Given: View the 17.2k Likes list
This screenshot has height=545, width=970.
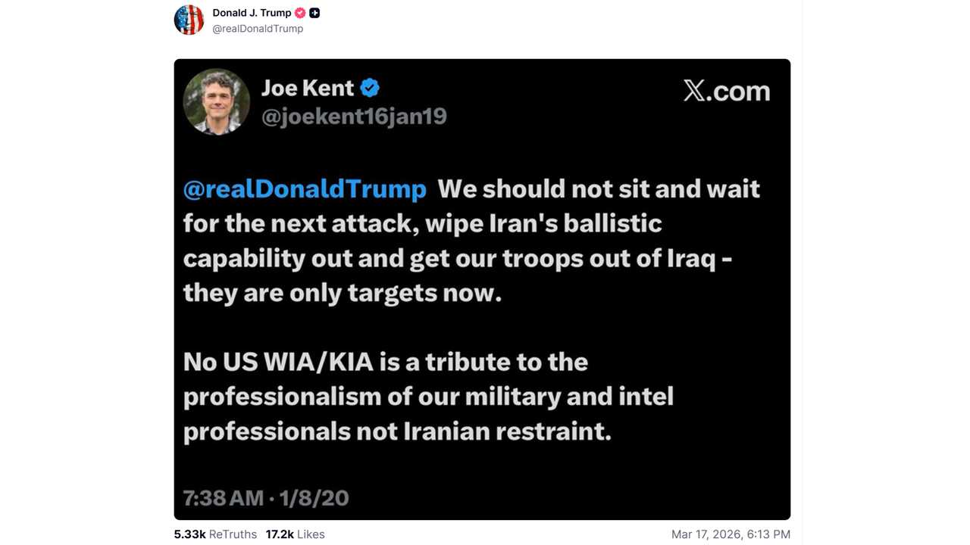Looking at the screenshot, I should [x=295, y=534].
